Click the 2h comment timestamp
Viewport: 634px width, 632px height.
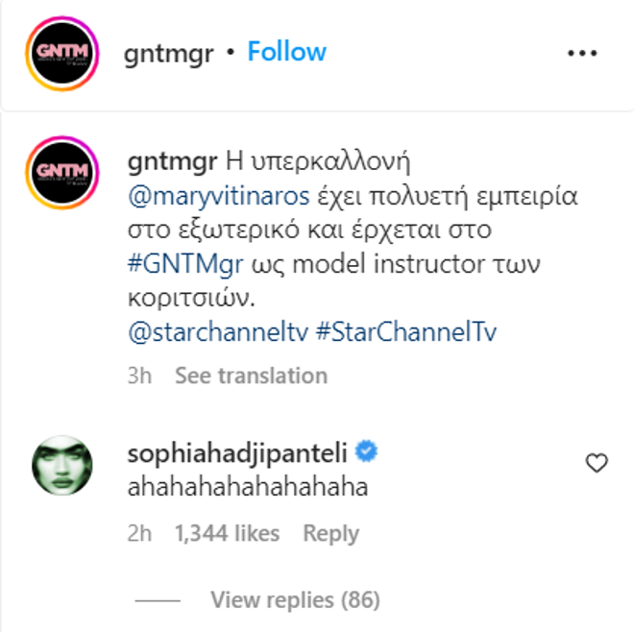click(139, 533)
